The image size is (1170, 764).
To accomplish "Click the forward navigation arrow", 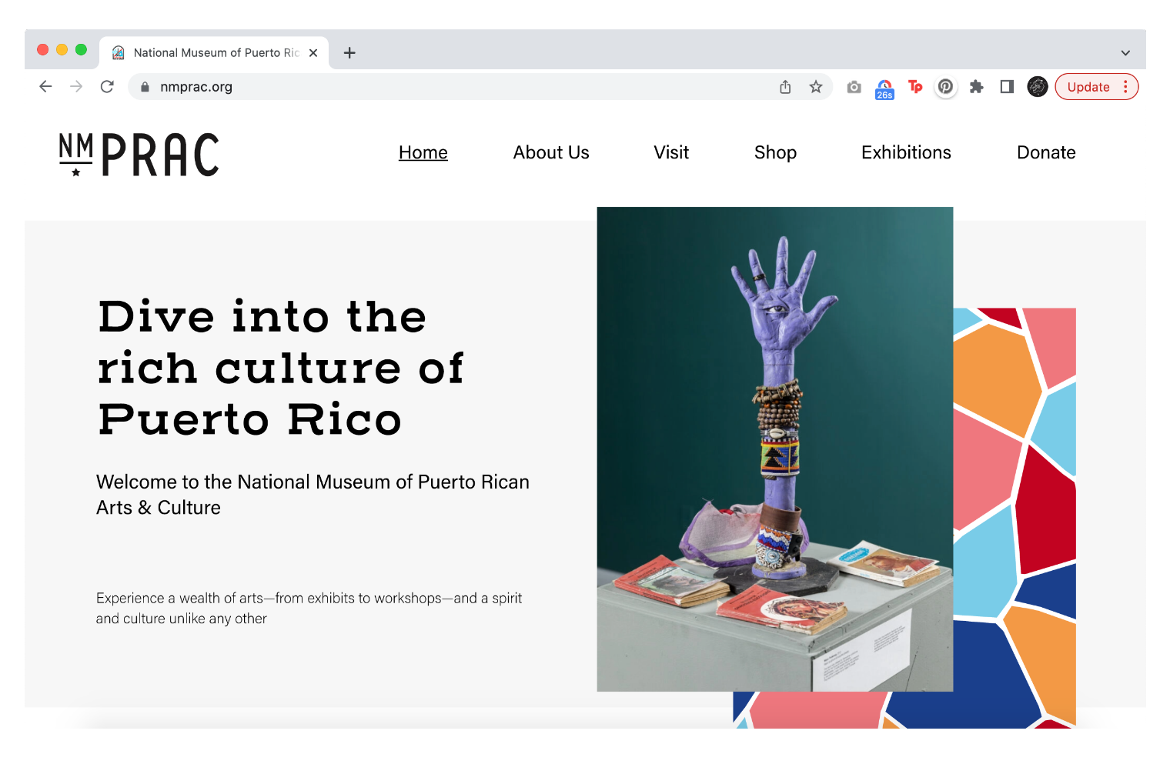I will point(76,87).
